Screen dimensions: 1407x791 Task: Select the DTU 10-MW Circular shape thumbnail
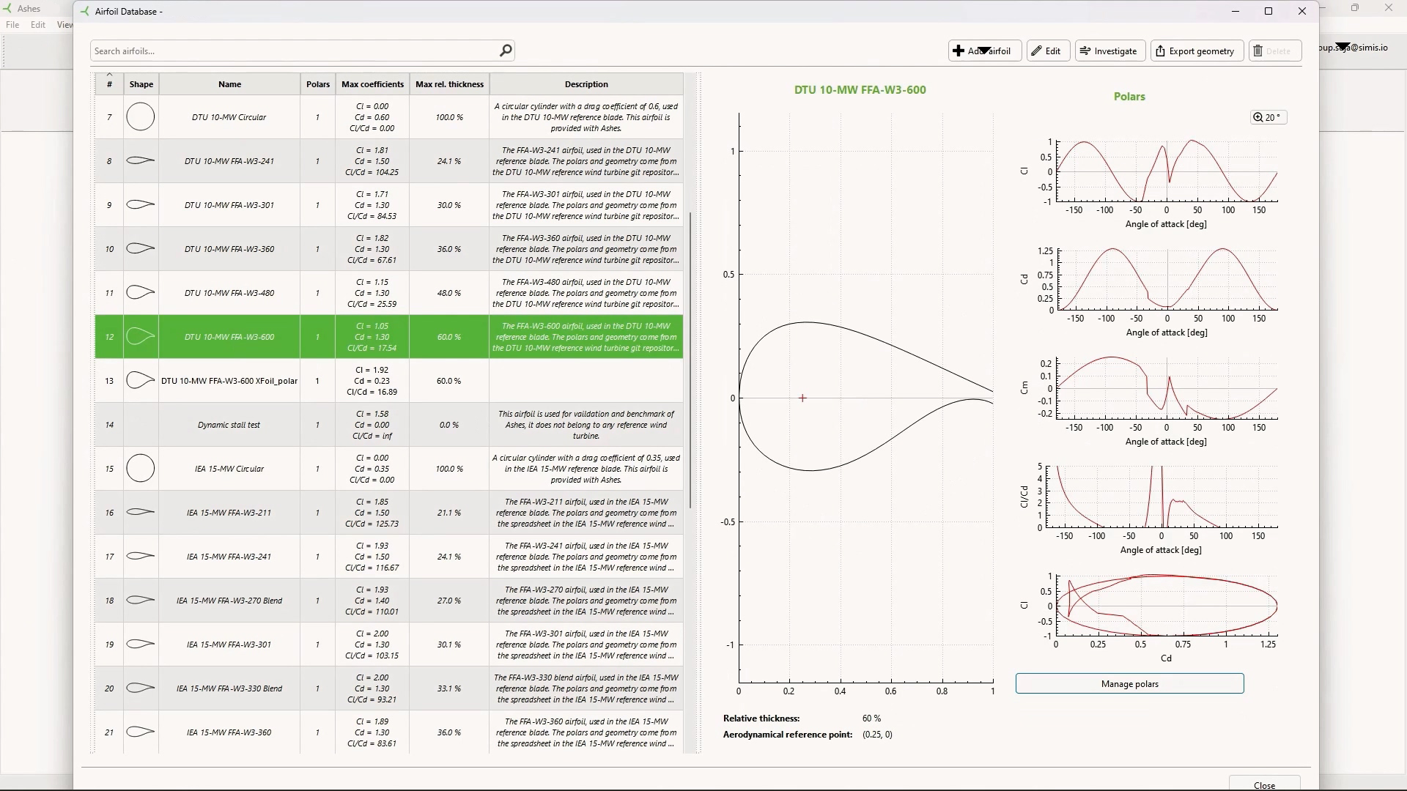(141, 117)
